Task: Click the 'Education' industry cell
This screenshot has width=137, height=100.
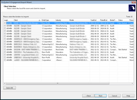Action: coord(59,52)
